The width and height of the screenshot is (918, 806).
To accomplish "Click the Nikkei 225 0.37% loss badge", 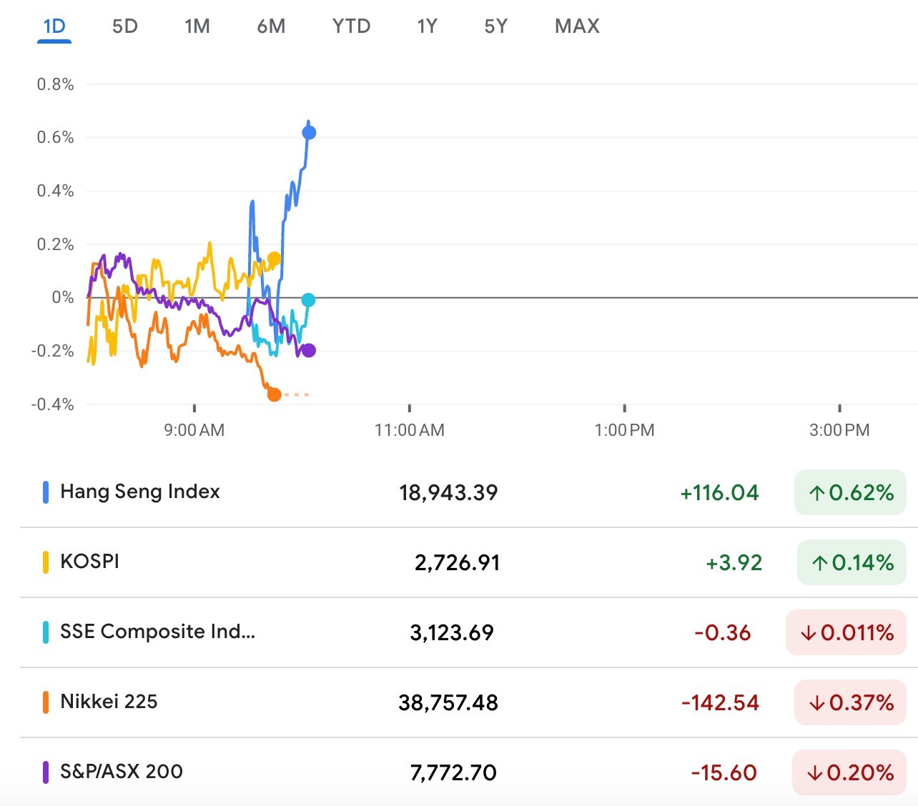I will (850, 702).
